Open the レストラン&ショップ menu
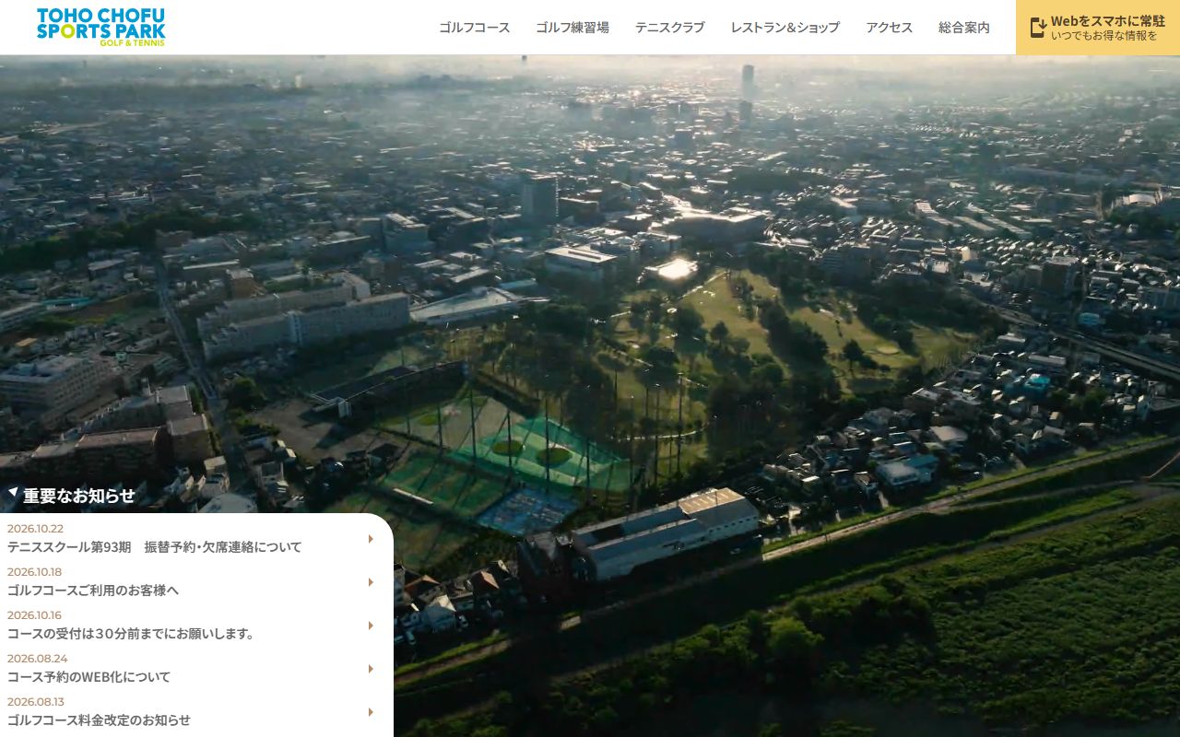Viewport: 1180px width, 737px height. click(x=785, y=28)
